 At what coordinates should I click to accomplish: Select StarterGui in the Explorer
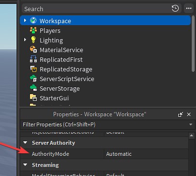click(x=54, y=98)
